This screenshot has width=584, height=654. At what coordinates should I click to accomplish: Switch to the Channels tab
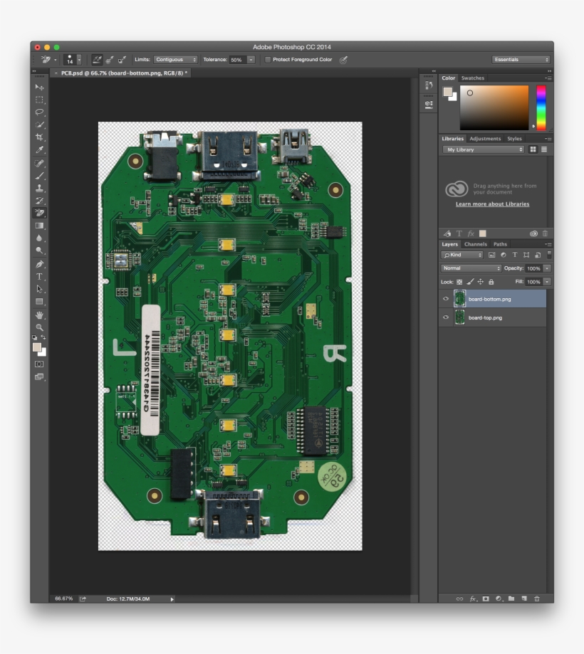point(476,244)
